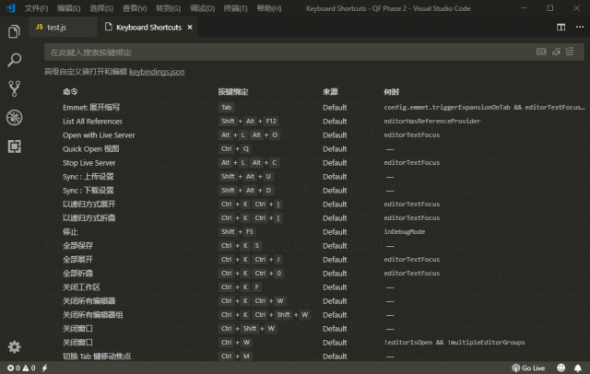Switch to the test.js tab
This screenshot has width=590, height=374.
[x=64, y=27]
